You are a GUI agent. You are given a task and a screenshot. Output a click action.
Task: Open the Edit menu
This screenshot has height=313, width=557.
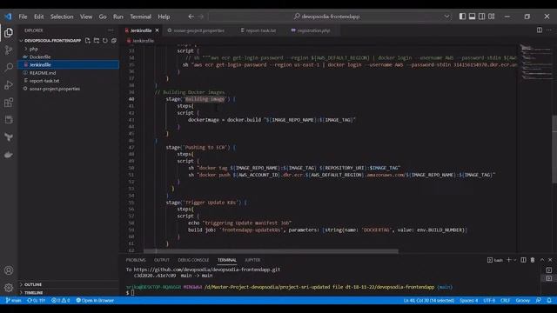38,17
